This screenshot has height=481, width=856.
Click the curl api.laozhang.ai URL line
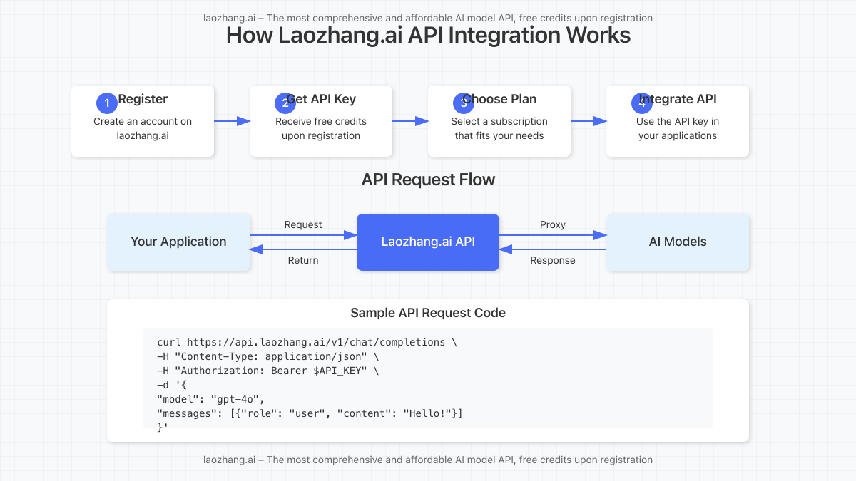tap(307, 342)
